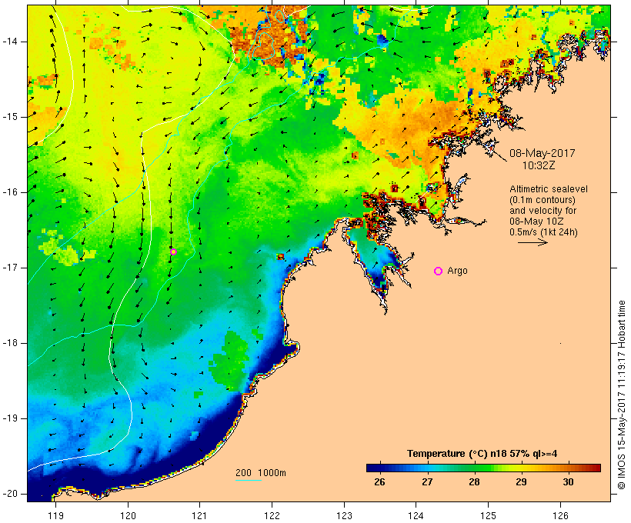This screenshot has width=631, height=523.
Task: Click the colorbar label '29'
Action: [x=521, y=482]
